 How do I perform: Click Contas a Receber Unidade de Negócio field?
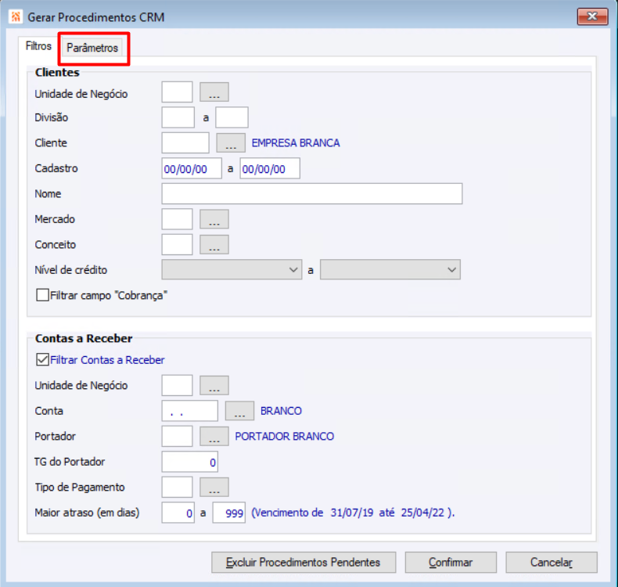[177, 385]
